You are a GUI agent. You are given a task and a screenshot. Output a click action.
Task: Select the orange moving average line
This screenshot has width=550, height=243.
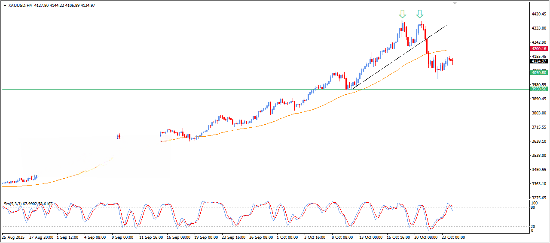[x=301, y=112]
